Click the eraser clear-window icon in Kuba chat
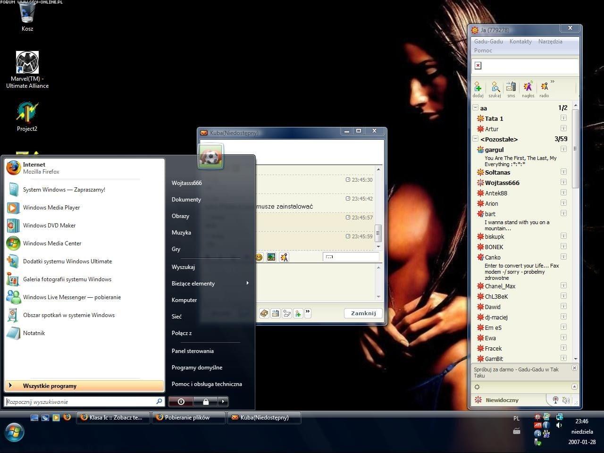This screenshot has width=604, height=453. click(x=287, y=313)
